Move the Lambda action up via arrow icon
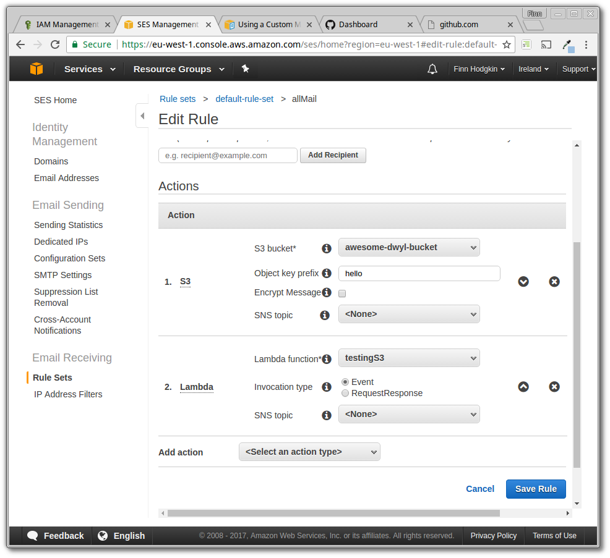 pos(523,387)
